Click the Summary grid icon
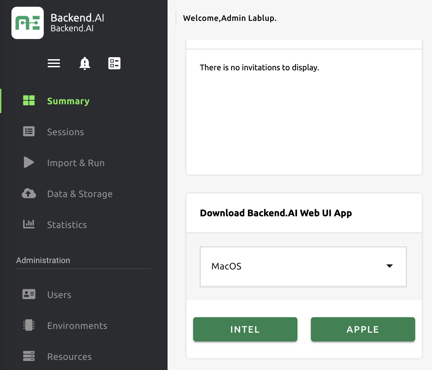The height and width of the screenshot is (370, 432). coord(29,101)
